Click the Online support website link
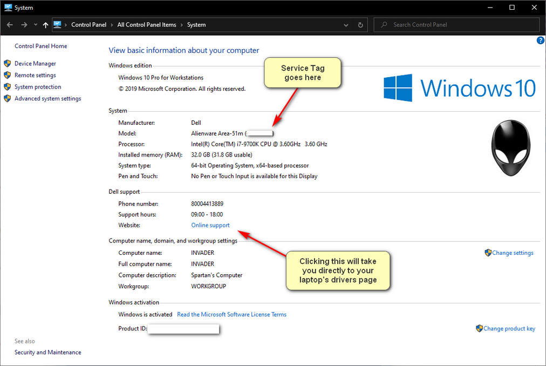546x366 pixels. (210, 225)
